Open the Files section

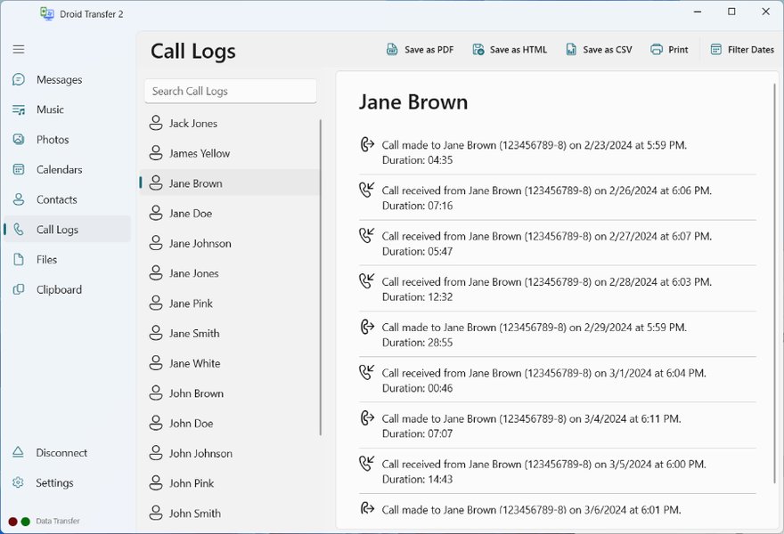pos(45,259)
